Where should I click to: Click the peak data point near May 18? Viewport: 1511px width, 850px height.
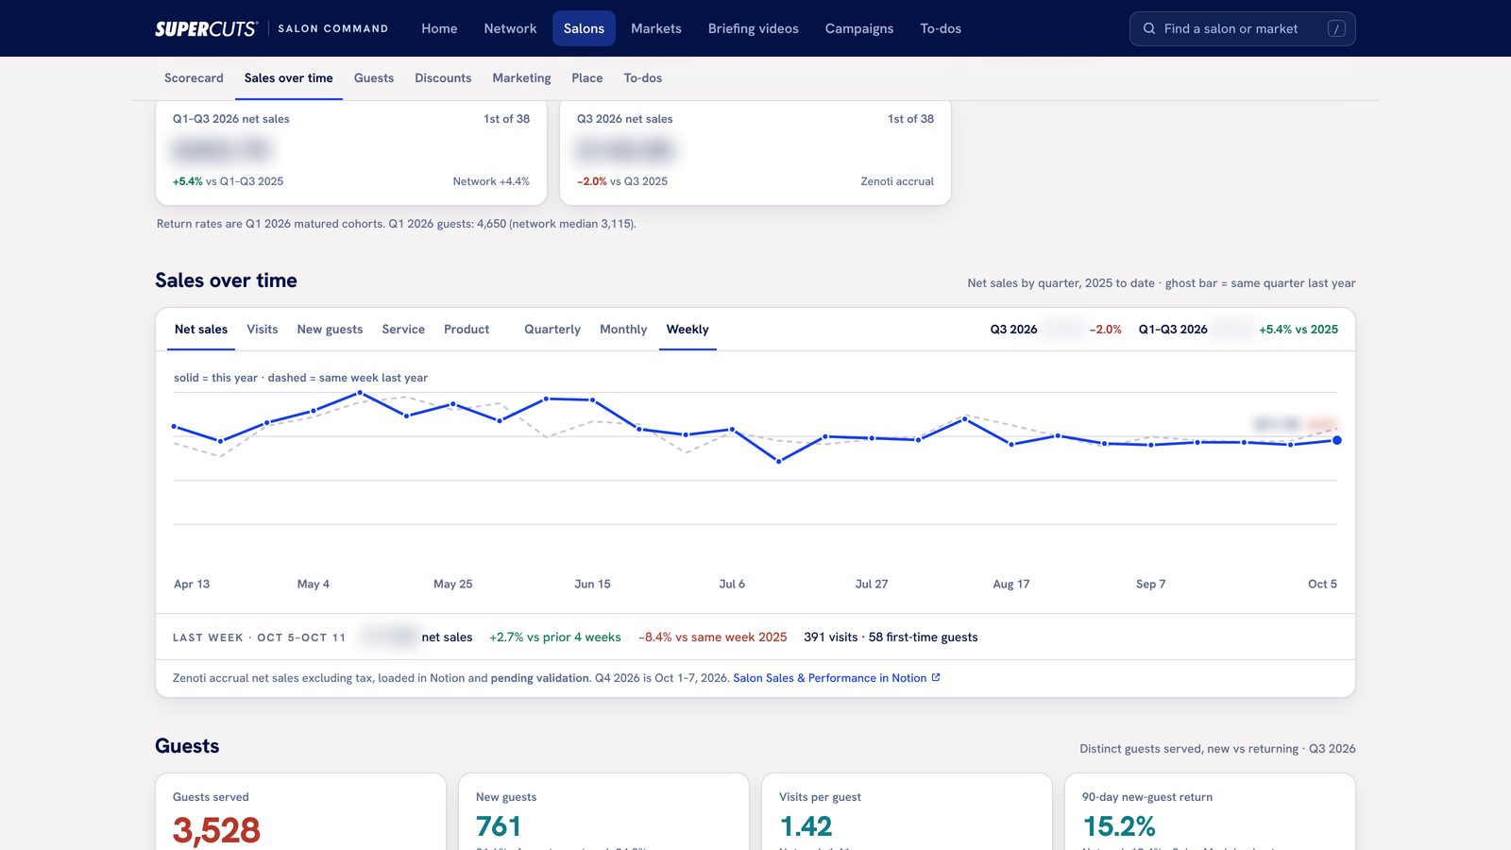[360, 393]
